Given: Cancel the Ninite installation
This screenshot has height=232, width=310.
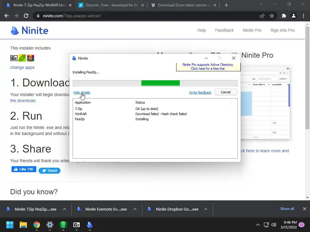Looking at the screenshot, I should (x=226, y=92).
